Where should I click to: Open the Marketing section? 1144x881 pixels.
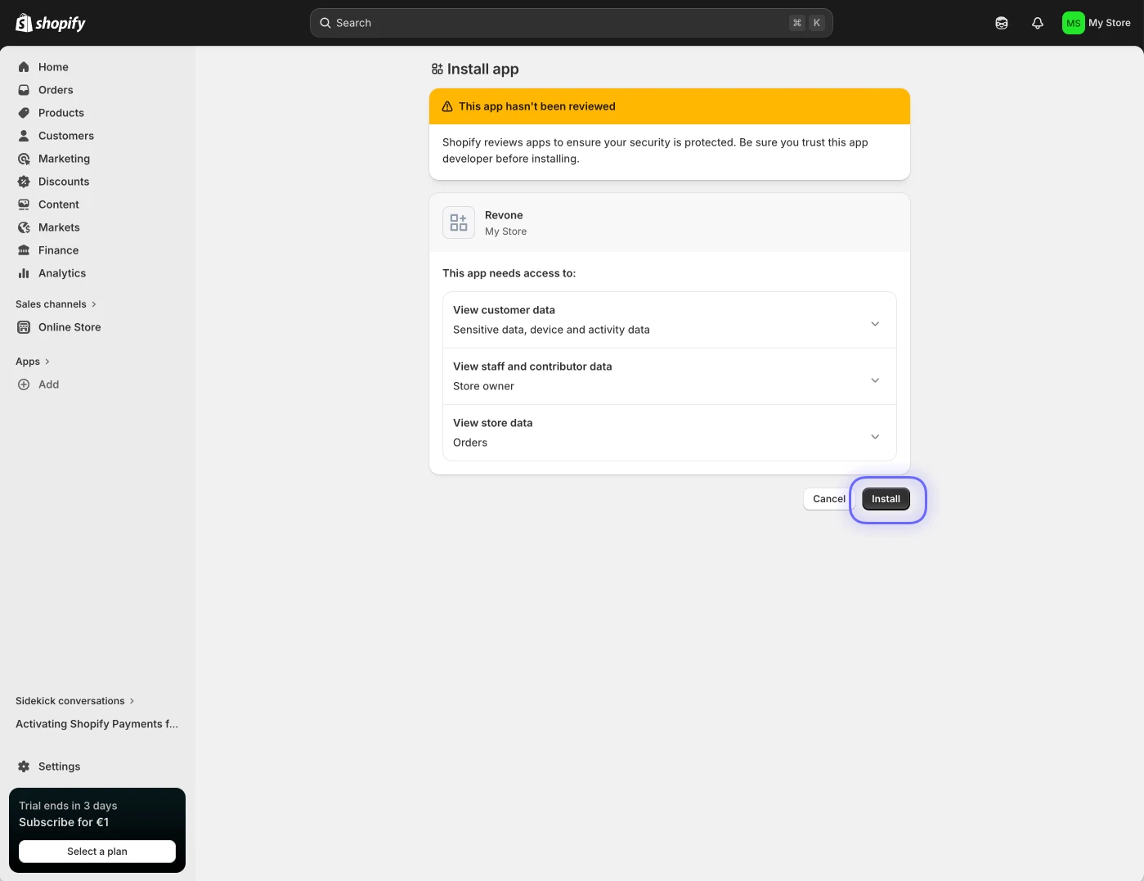(x=97, y=159)
